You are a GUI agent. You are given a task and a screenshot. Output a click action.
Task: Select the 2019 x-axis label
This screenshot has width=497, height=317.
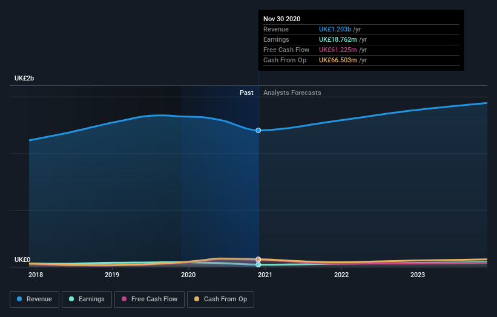pos(112,275)
